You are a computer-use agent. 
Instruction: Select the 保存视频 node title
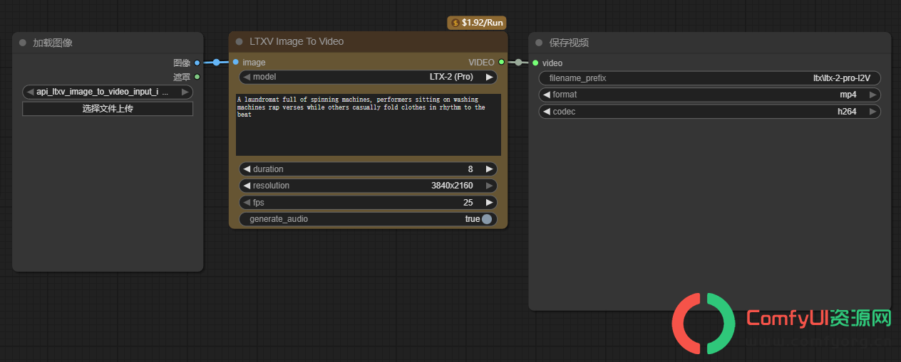[569, 43]
